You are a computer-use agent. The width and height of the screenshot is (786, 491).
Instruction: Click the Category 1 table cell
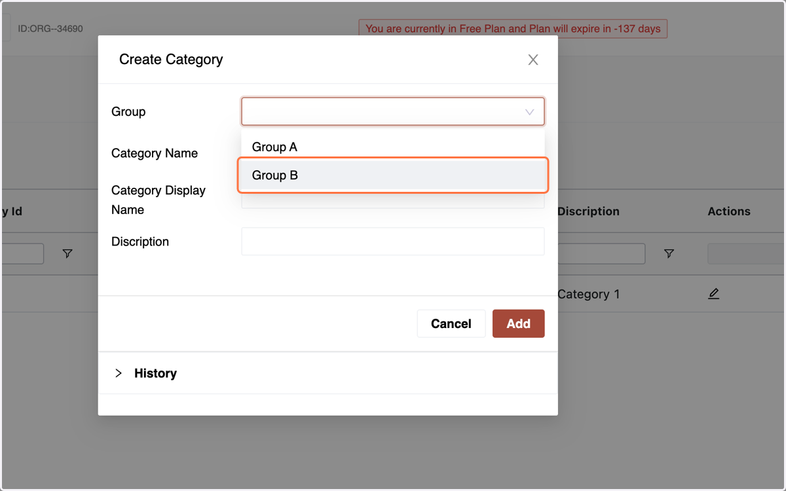(588, 294)
